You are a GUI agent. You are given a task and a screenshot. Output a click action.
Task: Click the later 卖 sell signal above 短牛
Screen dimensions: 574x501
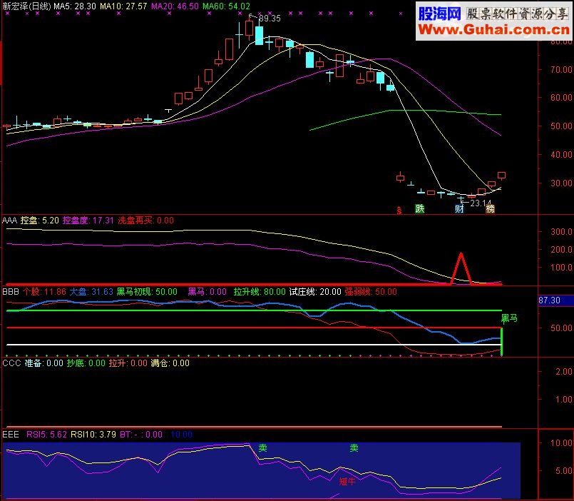tap(354, 448)
